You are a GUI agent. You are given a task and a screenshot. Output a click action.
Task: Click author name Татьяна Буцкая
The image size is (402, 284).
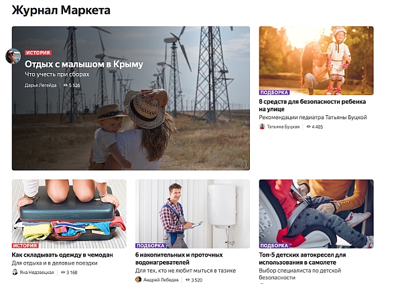(283, 127)
